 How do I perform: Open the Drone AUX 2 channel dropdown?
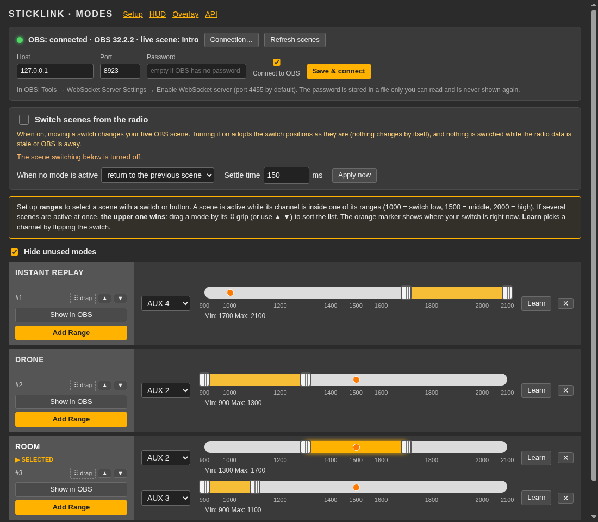click(x=166, y=390)
